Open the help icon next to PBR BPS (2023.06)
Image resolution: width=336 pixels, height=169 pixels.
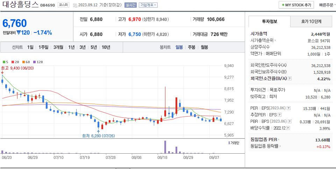[290, 121]
